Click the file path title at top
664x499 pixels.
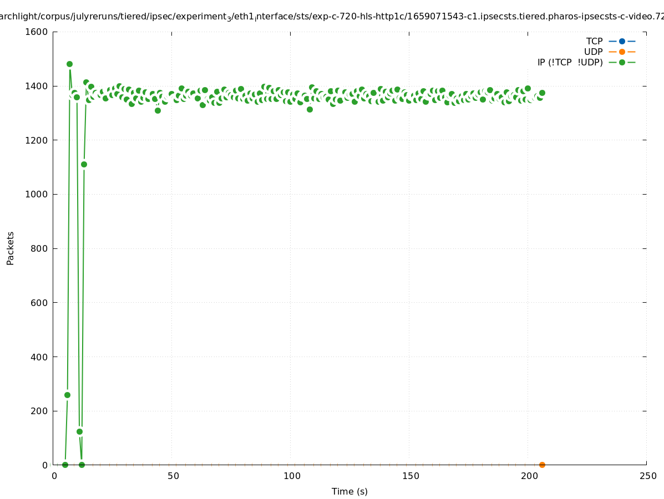[332, 17]
